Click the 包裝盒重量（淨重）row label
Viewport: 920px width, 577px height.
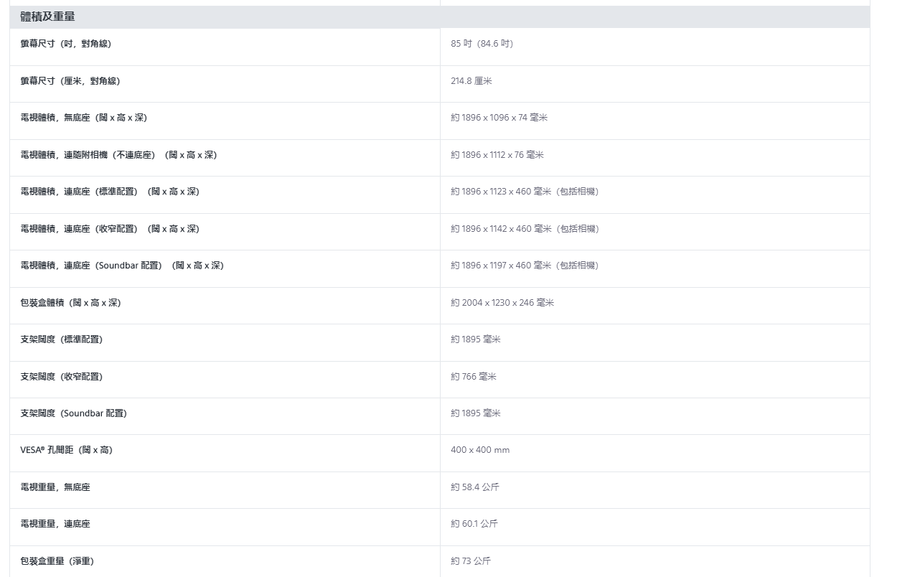[x=57, y=561]
